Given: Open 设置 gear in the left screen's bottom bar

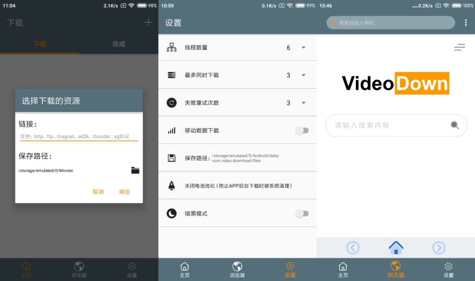Looking at the screenshot, I should (132, 270).
